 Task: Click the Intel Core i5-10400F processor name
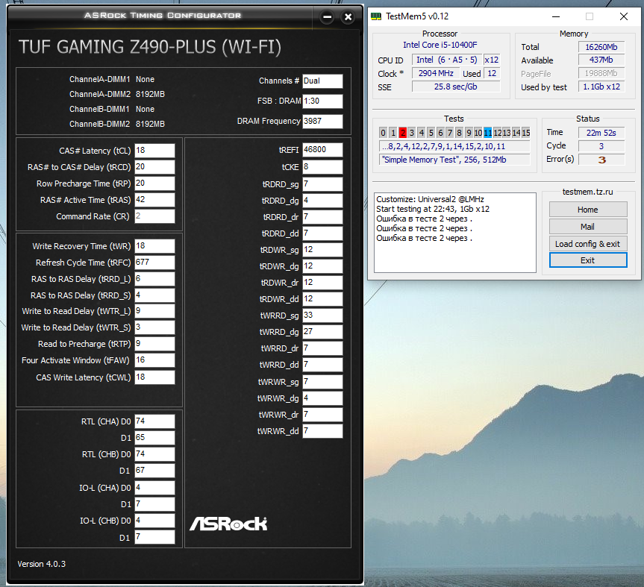(440, 45)
